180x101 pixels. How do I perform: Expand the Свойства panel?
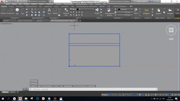point(118,18)
